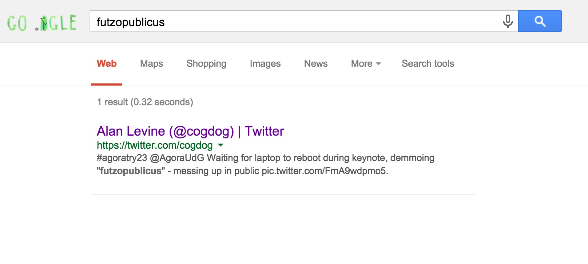This screenshot has height=264, width=588.
Task: Click the green twitter.com/cogdog URL
Action: click(155, 145)
